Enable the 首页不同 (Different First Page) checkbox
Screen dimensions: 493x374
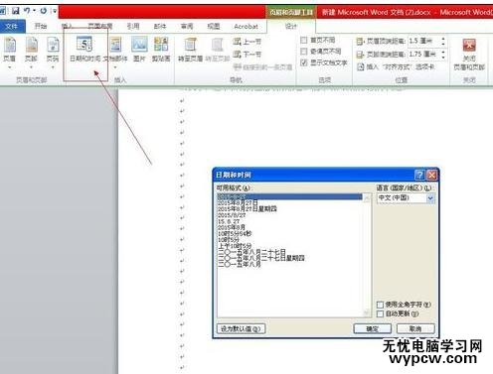pyautogui.click(x=303, y=41)
